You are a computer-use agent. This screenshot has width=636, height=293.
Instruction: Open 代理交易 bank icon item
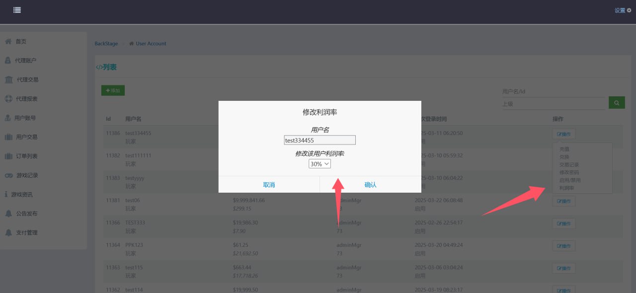[x=27, y=79]
